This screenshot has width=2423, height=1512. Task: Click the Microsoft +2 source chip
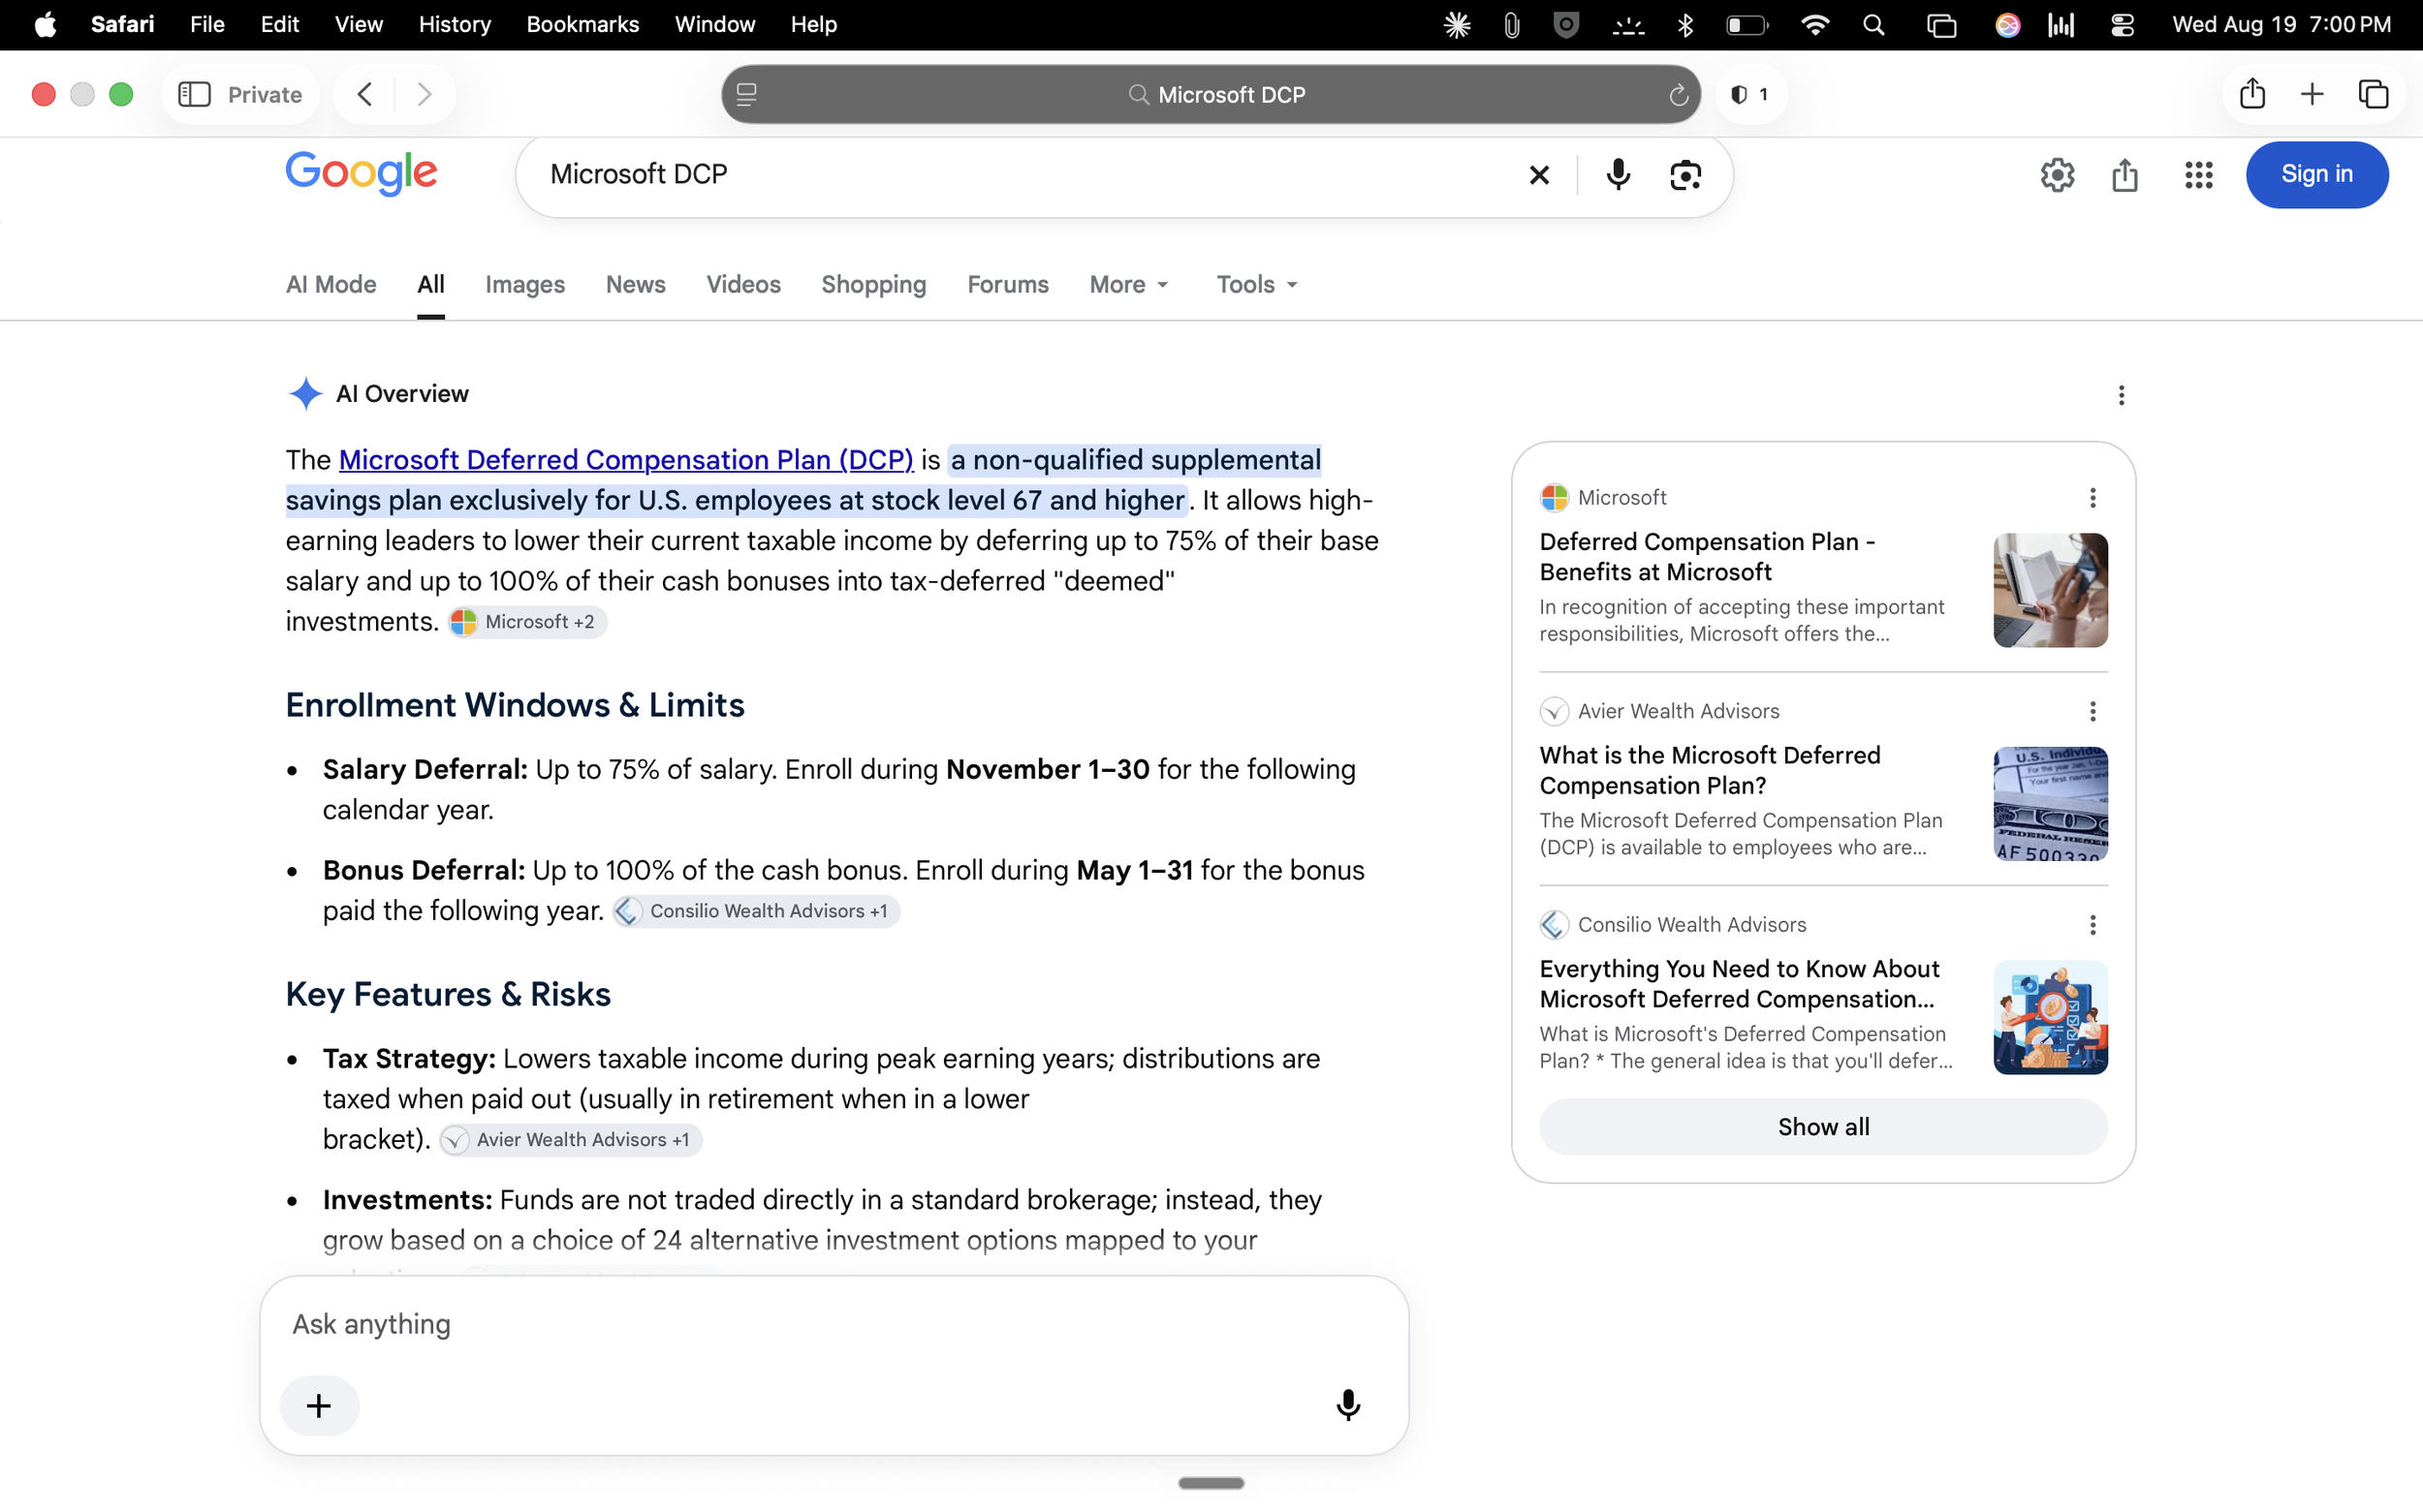point(527,622)
